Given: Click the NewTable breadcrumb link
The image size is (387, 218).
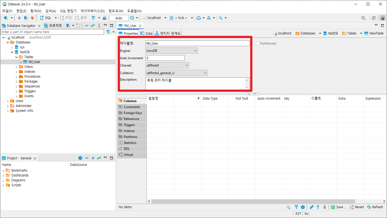Looking at the screenshot, I should (x=374, y=33).
